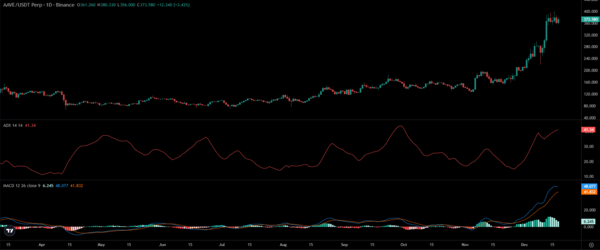Click the 160.000 price axis label
Viewport: 600px width, 250px height.
tap(589, 82)
